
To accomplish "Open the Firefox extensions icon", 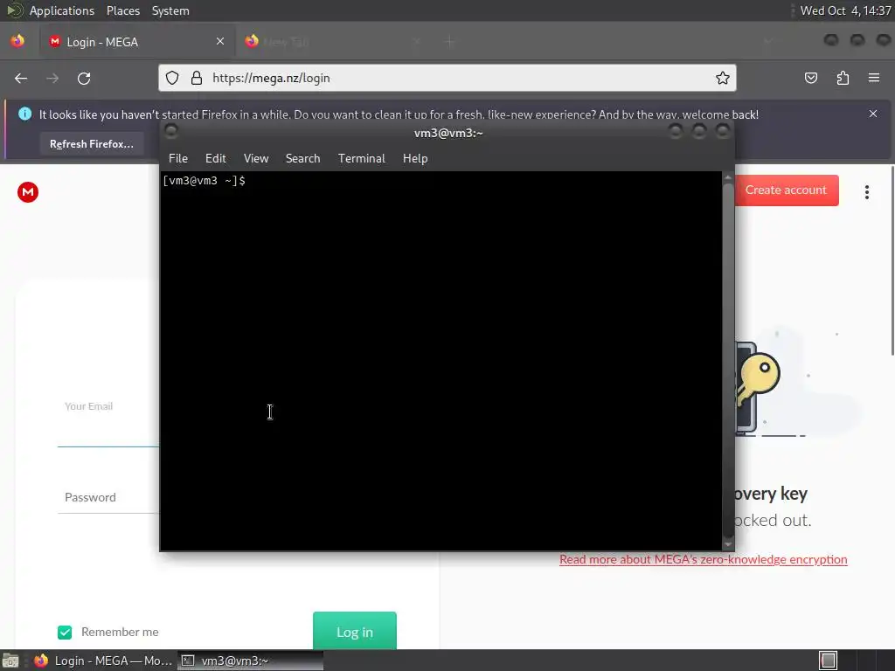I will pos(843,78).
